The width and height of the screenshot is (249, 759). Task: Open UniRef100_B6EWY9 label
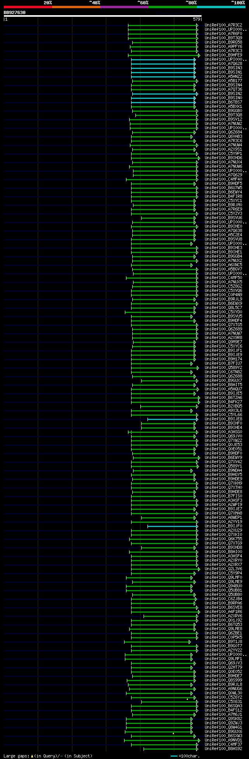click(223, 458)
